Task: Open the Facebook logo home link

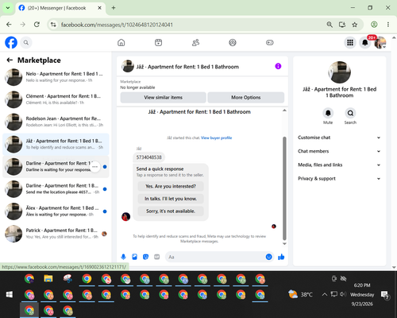Action: (11, 42)
